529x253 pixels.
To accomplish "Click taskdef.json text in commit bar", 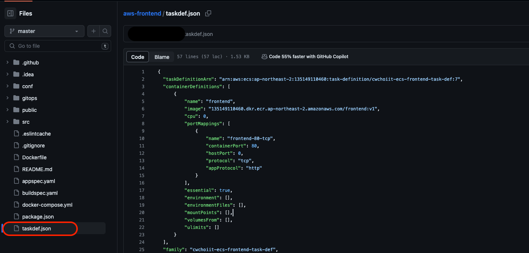I will tap(199, 34).
